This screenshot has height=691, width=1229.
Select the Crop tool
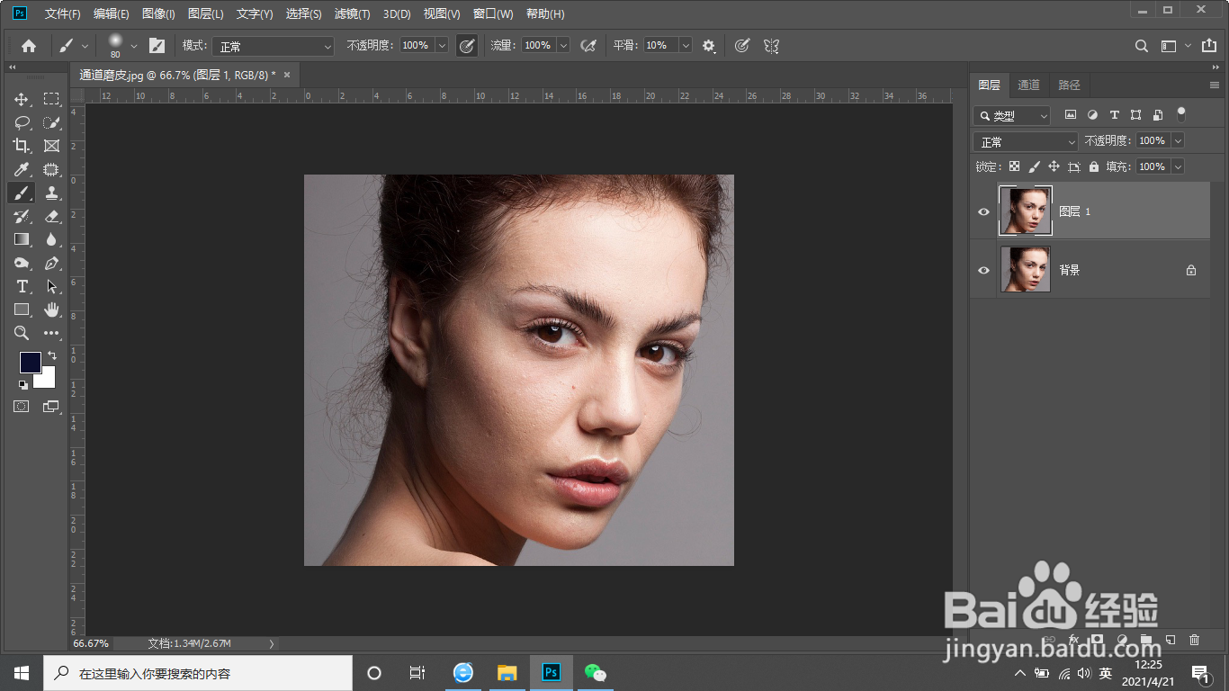pyautogui.click(x=22, y=146)
